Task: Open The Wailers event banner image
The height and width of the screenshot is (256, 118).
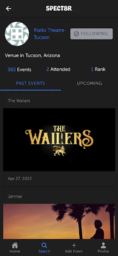Action: click(x=59, y=140)
